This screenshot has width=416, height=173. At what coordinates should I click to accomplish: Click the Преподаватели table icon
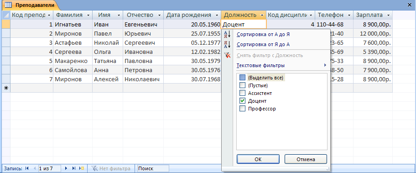[9, 5]
